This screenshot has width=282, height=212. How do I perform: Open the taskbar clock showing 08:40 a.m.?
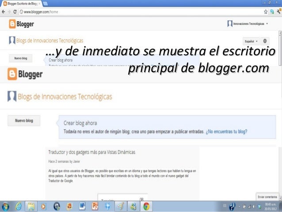pos(271,207)
